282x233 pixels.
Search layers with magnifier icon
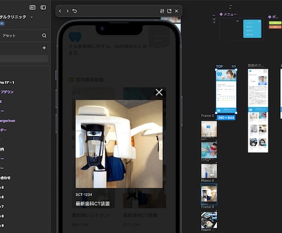(x=44, y=36)
